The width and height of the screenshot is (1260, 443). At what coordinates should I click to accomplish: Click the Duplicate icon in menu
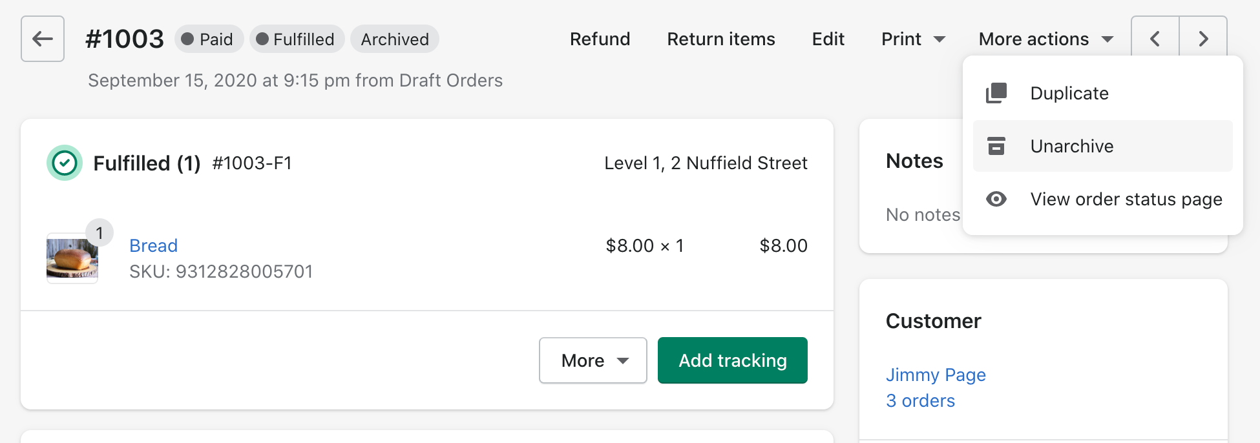click(996, 93)
